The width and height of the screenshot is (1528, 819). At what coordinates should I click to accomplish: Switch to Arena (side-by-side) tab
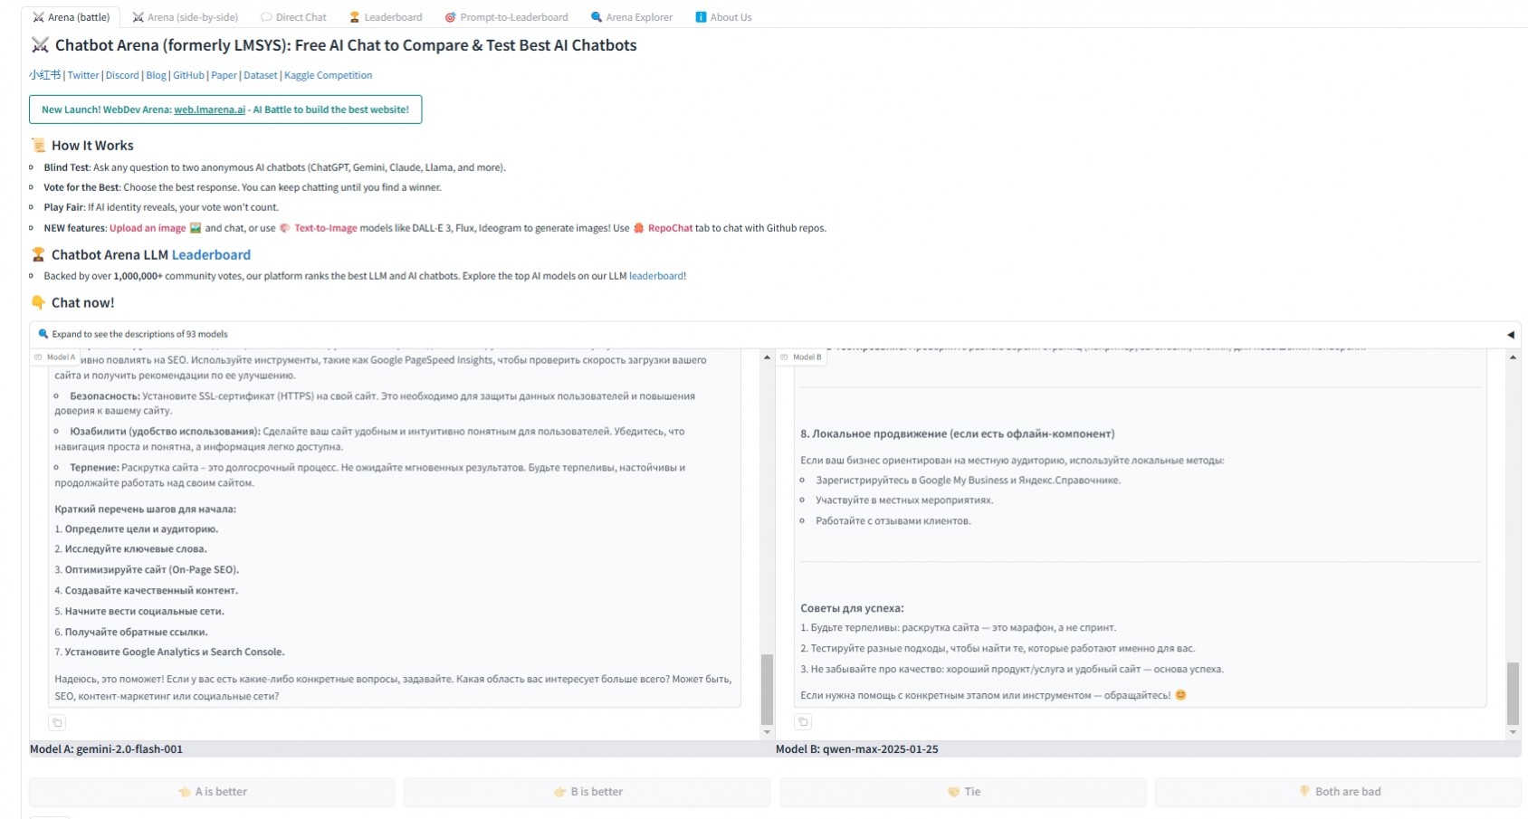[186, 17]
